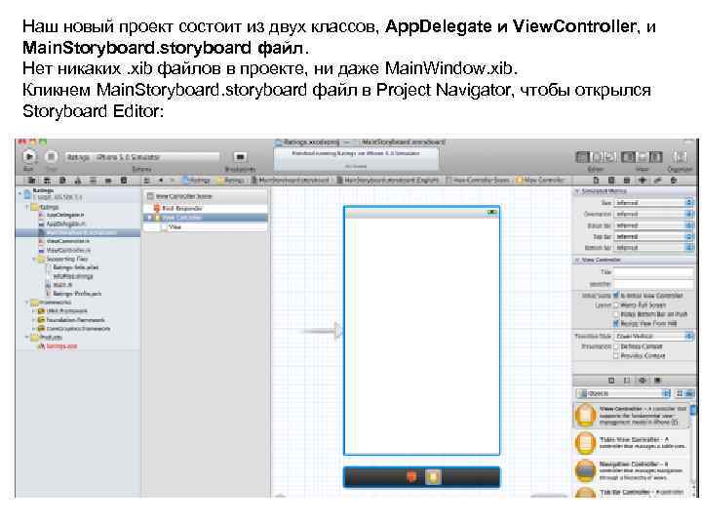
Task: Toggle Hides Bottom Bar on Push checkbox
Action: click(x=616, y=314)
